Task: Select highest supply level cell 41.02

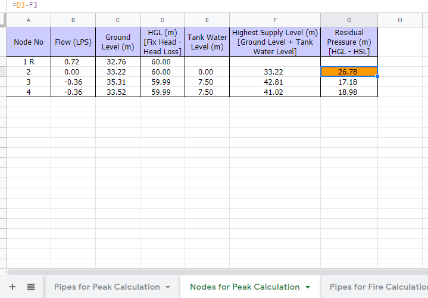Action: pos(275,92)
